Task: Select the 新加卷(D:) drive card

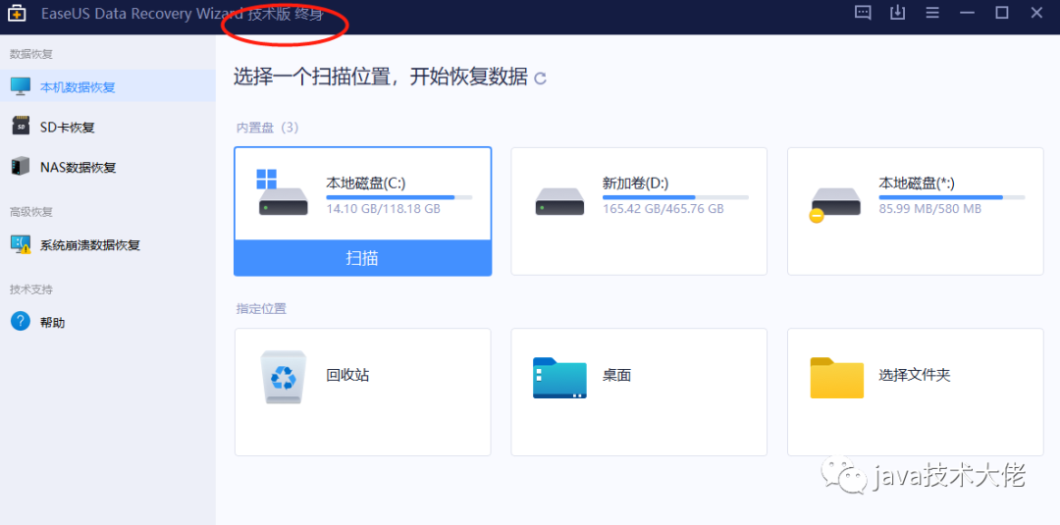Action: pyautogui.click(x=639, y=211)
